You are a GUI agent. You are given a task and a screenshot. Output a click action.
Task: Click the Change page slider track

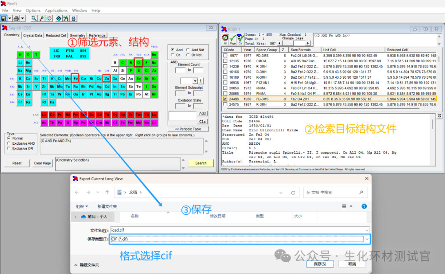[294, 43]
